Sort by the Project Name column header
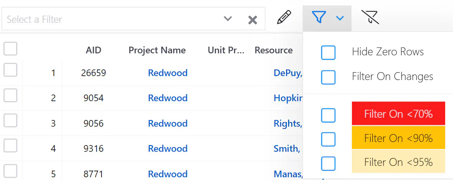453x180 pixels. click(157, 50)
